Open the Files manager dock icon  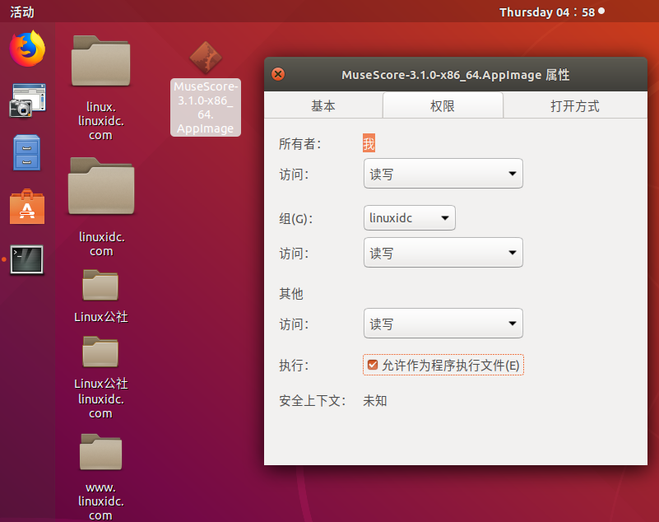(26, 152)
